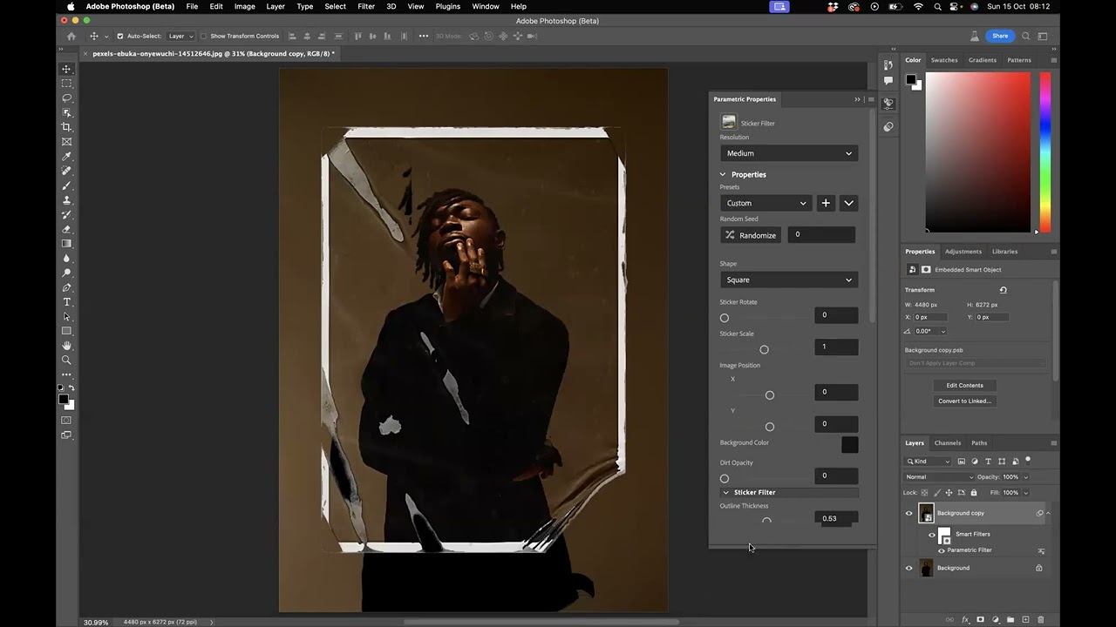Click the beta flask icon beside Share
The width and height of the screenshot is (1116, 627).
pyautogui.click(x=975, y=36)
